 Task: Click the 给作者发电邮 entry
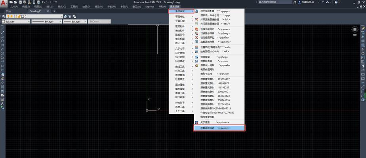[x=207, y=117]
